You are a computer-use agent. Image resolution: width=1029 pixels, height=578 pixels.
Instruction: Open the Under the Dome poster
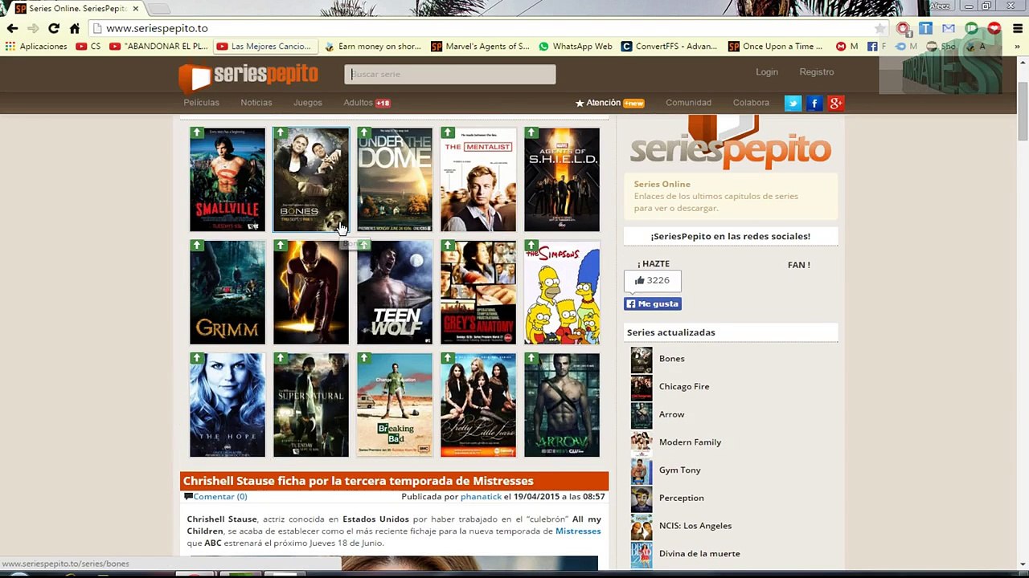pyautogui.click(x=395, y=179)
